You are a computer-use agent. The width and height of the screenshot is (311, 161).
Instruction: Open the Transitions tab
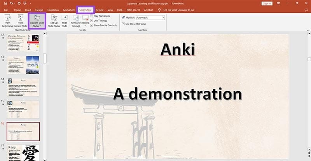click(53, 10)
